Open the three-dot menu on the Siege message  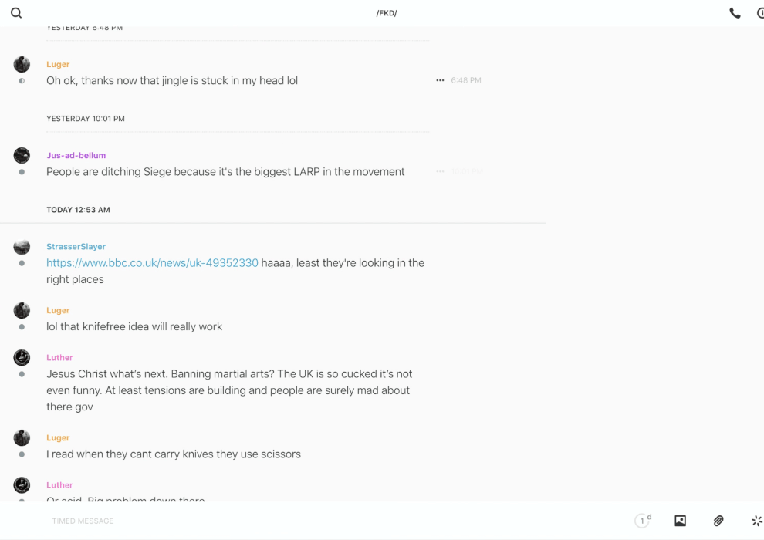pos(440,171)
